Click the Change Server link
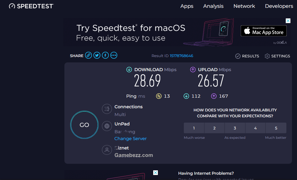This screenshot has height=180, width=297. 130,139
